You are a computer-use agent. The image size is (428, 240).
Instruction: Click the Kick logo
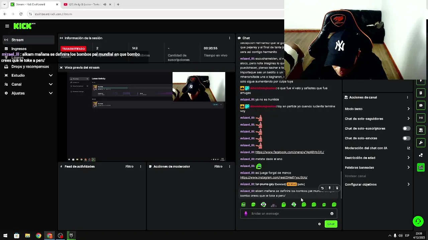click(24, 26)
